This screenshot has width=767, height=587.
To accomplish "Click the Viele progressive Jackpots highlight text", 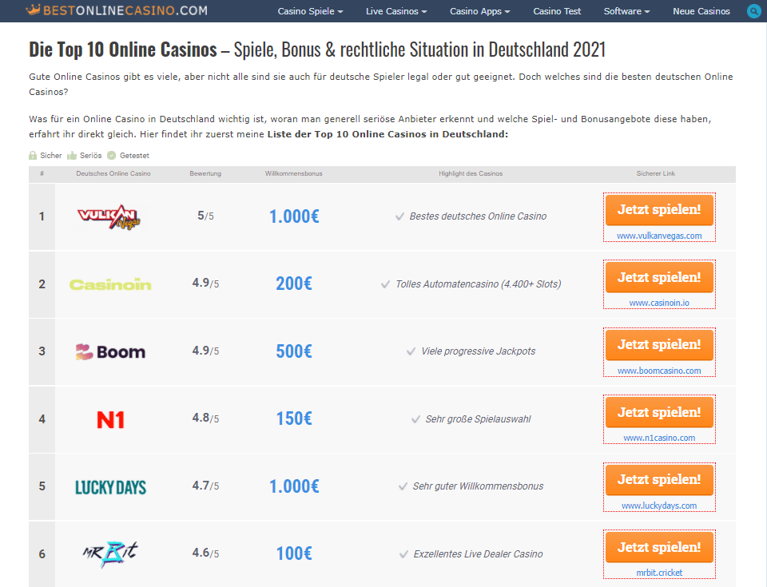I will [x=479, y=351].
